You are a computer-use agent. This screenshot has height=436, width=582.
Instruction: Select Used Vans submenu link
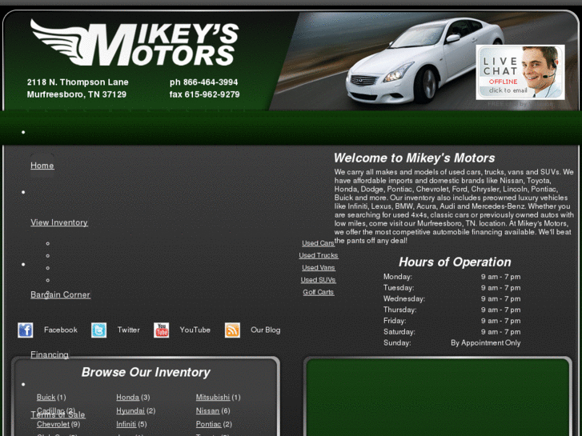coord(319,267)
